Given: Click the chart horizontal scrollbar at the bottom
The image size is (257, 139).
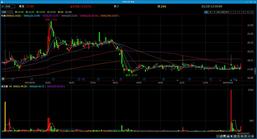Looking at the screenshot, I should (243, 133).
